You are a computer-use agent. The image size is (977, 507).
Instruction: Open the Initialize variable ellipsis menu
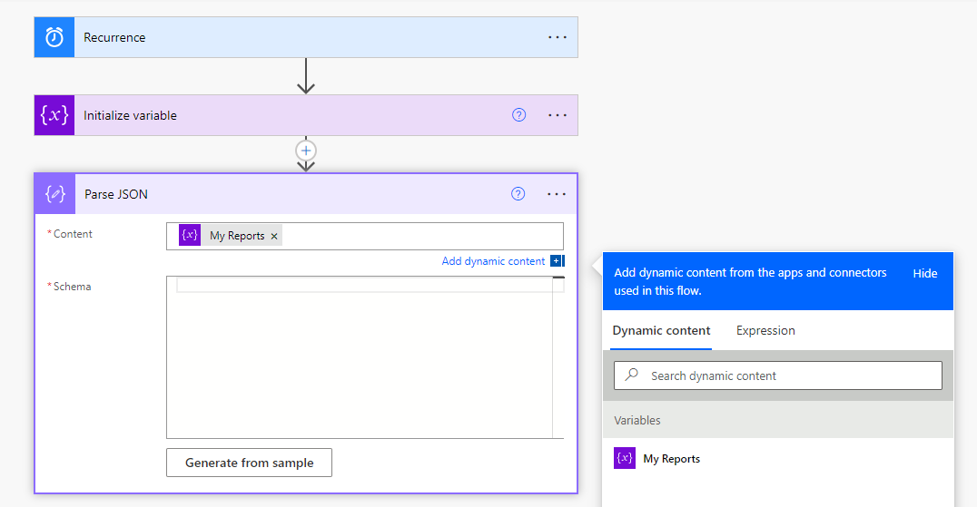[x=557, y=115]
